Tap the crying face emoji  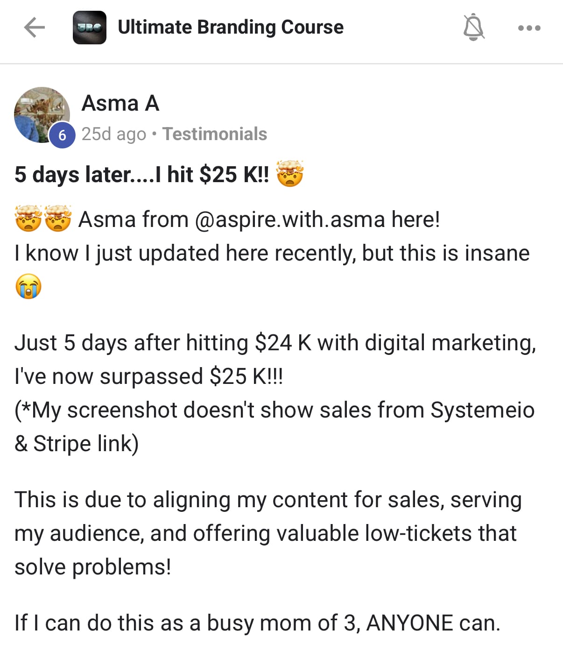click(x=28, y=286)
